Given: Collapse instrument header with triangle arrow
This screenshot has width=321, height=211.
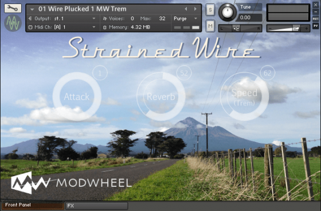Looking at the screenshot, I should point(32,9).
